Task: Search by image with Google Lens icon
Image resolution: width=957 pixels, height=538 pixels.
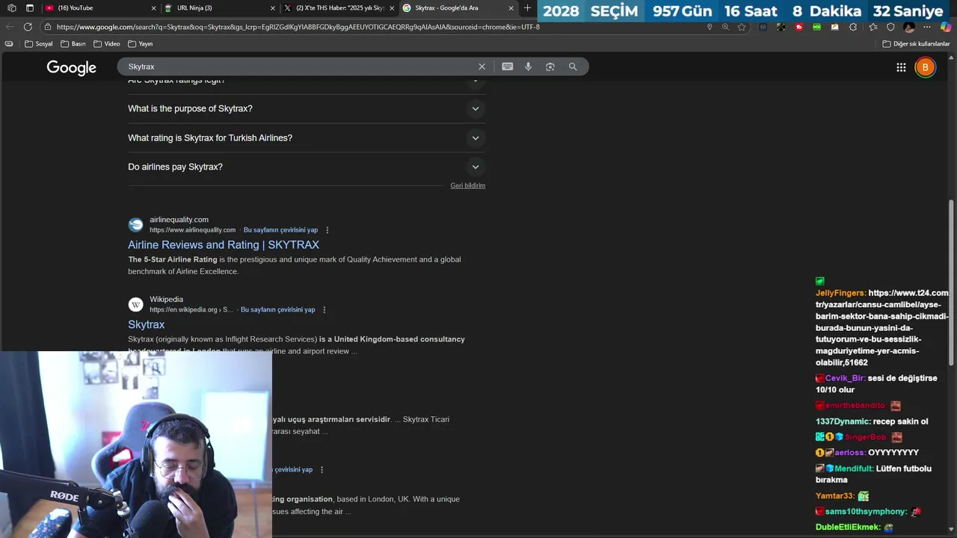Action: 550,67
